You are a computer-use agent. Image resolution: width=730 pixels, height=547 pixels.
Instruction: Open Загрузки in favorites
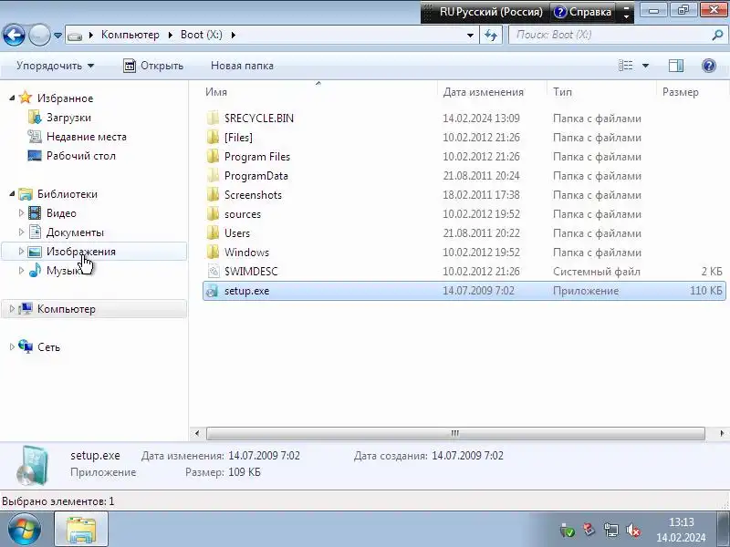click(x=68, y=118)
